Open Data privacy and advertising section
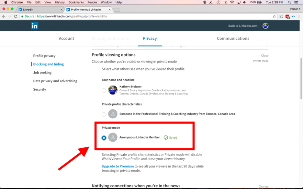The height and width of the screenshot is (189, 303). pyautogui.click(x=55, y=81)
